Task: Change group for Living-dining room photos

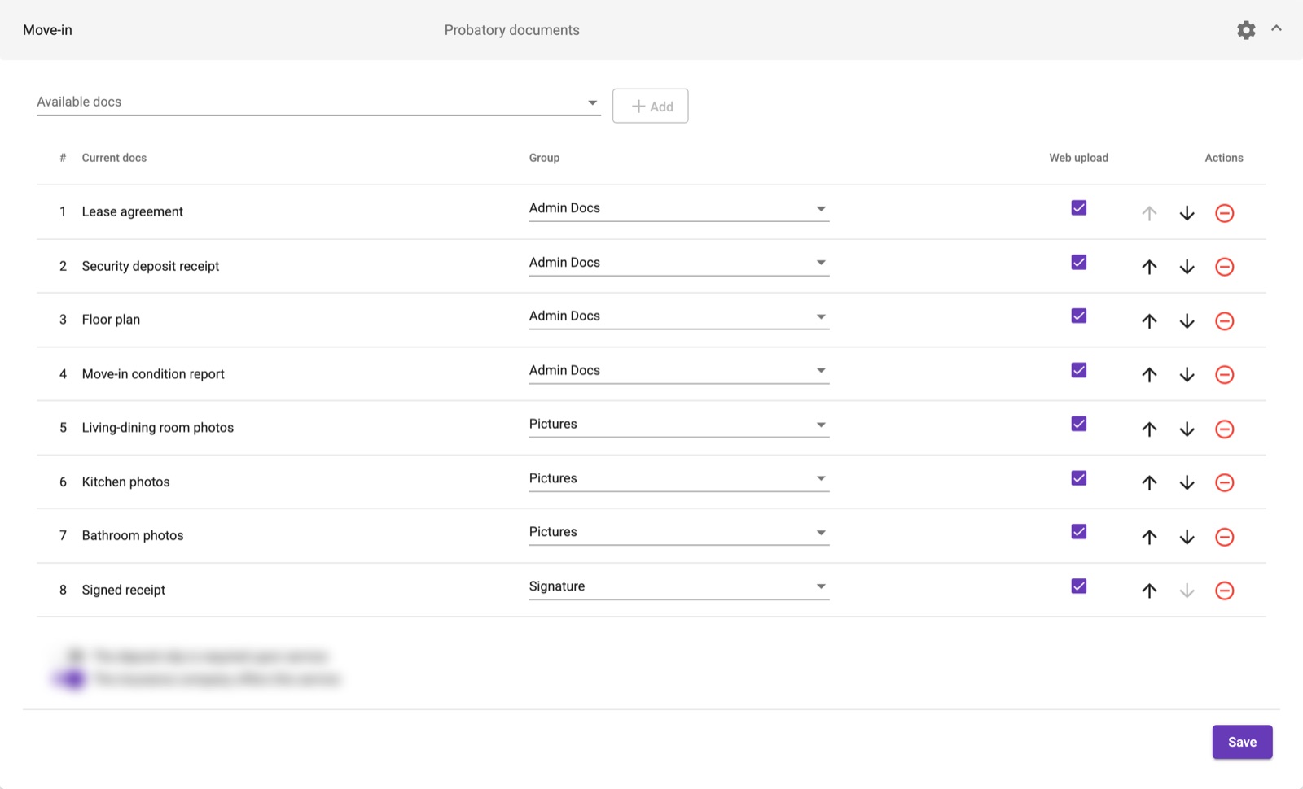Action: tap(679, 425)
